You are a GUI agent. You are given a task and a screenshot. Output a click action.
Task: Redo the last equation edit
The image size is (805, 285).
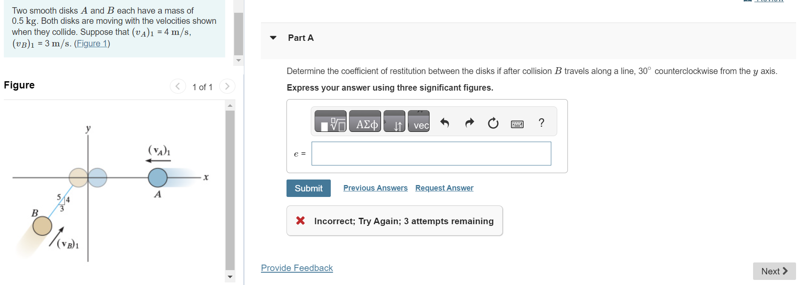click(468, 123)
